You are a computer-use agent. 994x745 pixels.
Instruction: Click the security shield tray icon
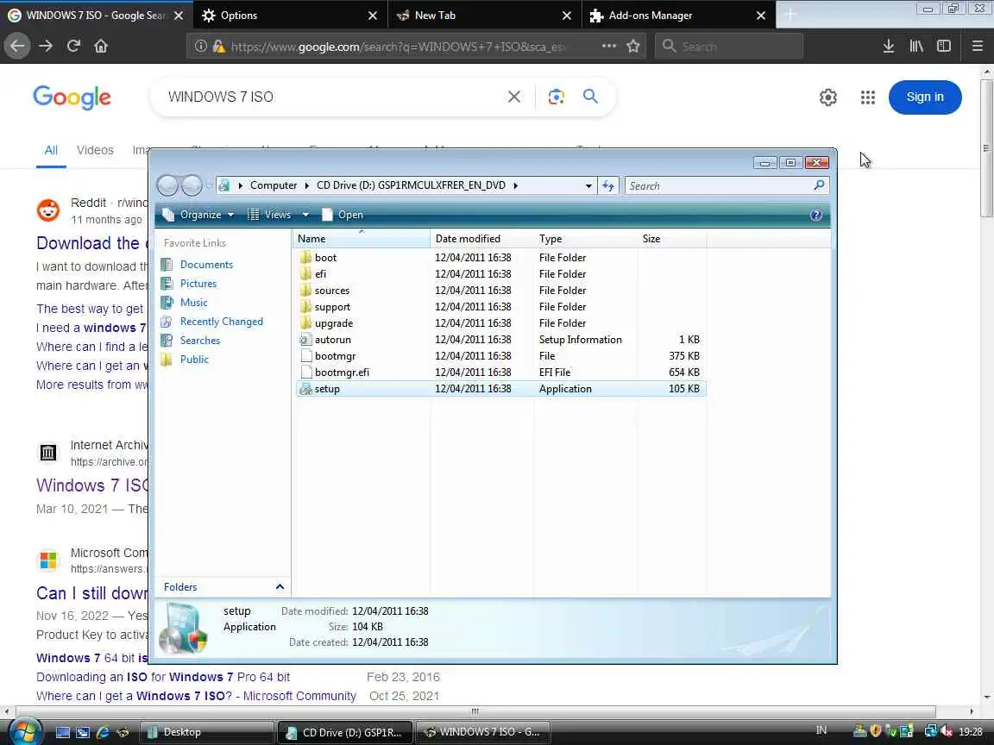coord(876,731)
